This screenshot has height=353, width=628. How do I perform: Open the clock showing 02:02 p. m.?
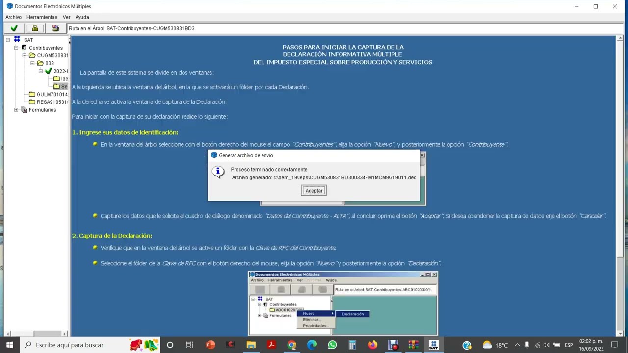click(591, 345)
